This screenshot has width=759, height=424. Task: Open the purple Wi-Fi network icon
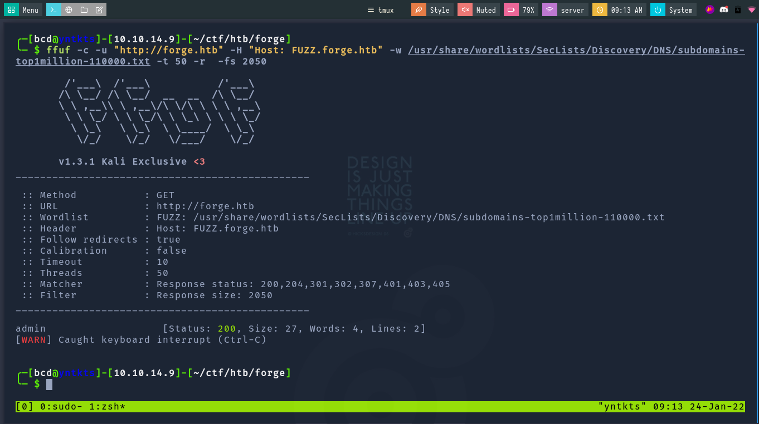[549, 10]
